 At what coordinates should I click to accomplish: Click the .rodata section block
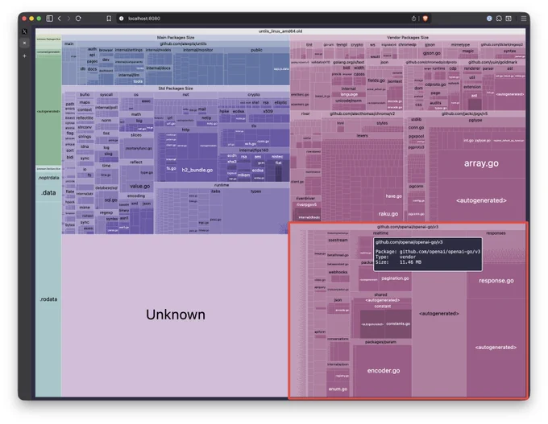(x=48, y=299)
